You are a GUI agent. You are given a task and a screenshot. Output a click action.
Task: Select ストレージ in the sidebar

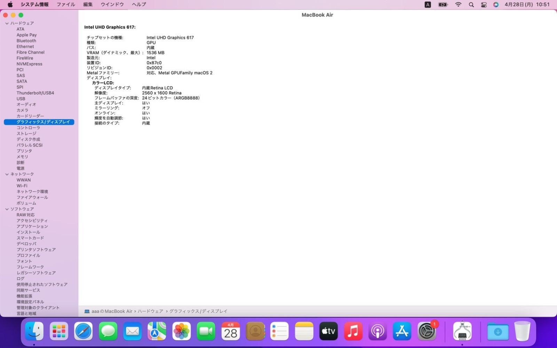tap(26, 134)
